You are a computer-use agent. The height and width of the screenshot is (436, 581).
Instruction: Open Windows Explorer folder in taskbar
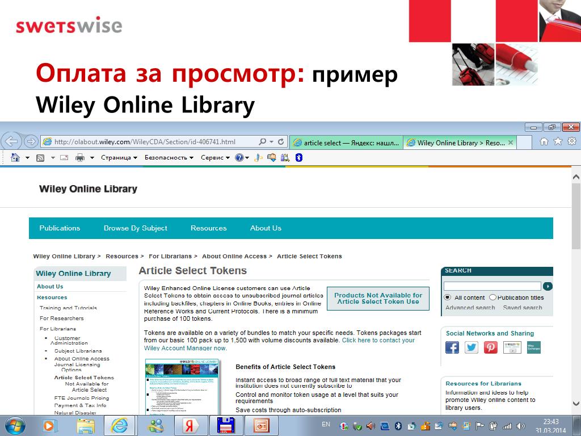pos(86,426)
